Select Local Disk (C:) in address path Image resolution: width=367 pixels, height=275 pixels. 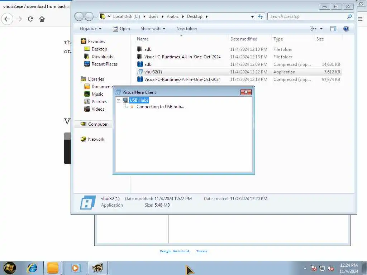tap(127, 16)
